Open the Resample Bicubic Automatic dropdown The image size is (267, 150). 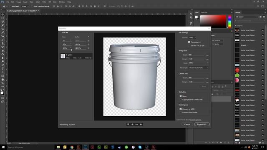(x=199, y=67)
